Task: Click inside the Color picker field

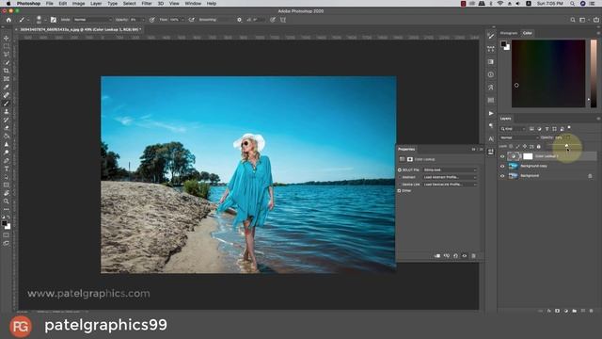Action: click(548, 73)
